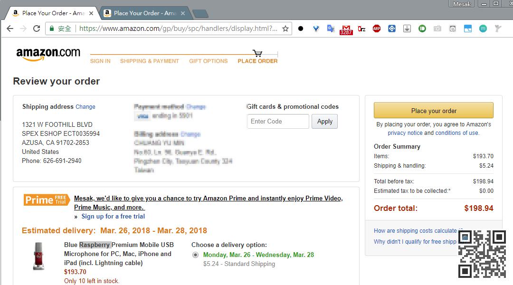513x285 pixels.
Task: Open the privacy notice link
Action: (405, 133)
